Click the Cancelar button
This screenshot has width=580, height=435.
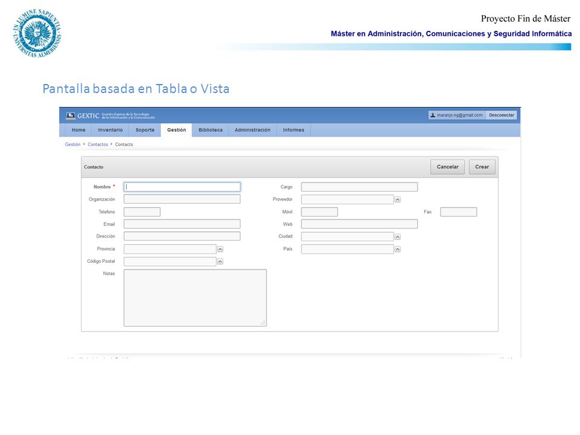coord(448,167)
